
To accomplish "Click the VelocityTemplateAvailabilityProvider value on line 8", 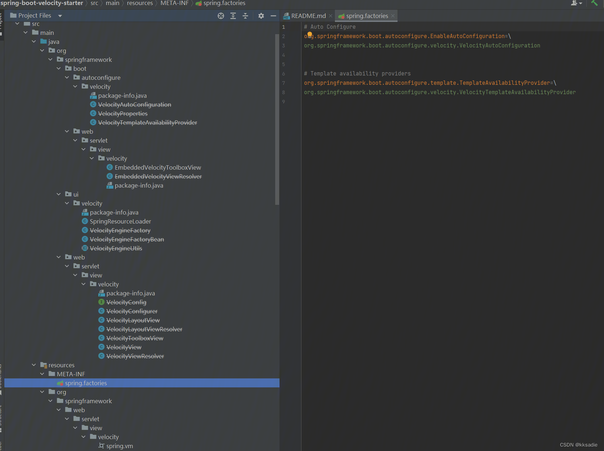I will pyautogui.click(x=440, y=92).
